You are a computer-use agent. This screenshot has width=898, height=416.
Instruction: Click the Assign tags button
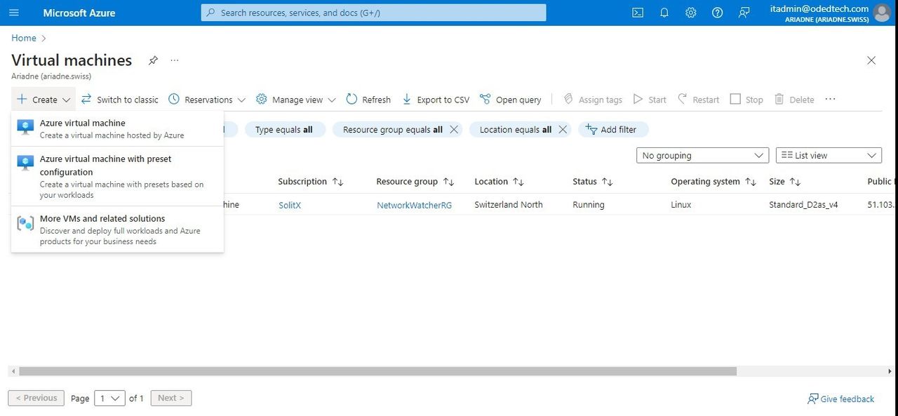click(x=593, y=100)
